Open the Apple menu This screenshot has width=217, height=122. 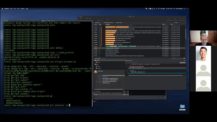(2, 8)
